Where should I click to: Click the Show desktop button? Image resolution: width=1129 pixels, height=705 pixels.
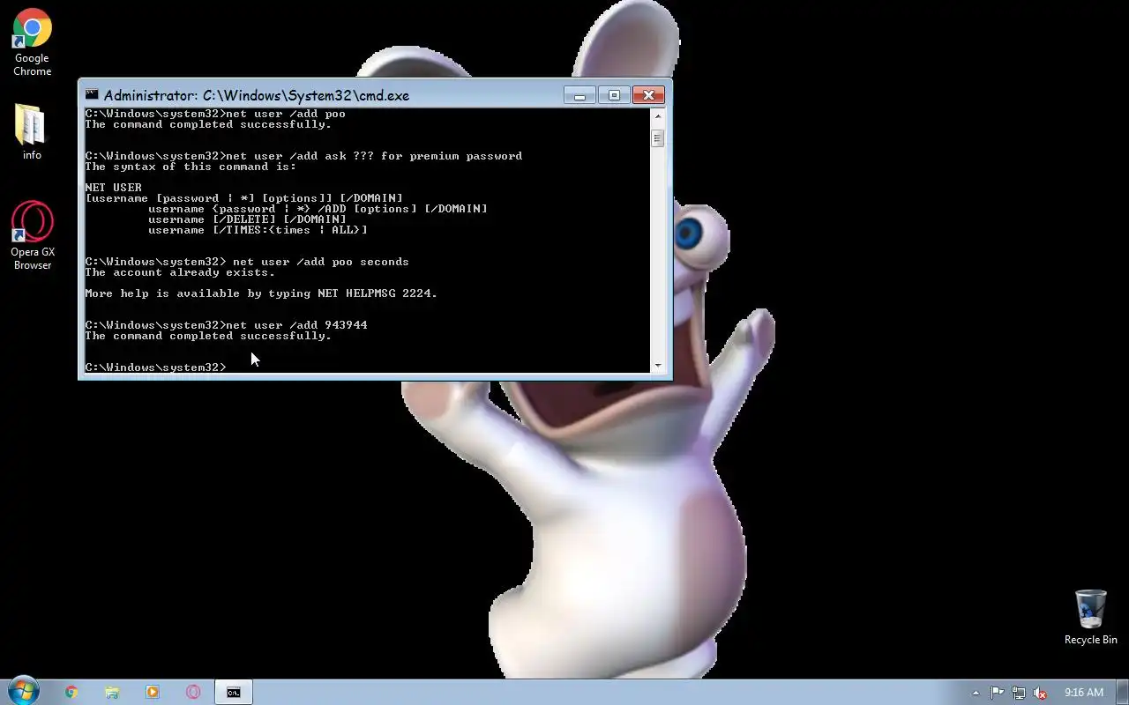pyautogui.click(x=1122, y=693)
